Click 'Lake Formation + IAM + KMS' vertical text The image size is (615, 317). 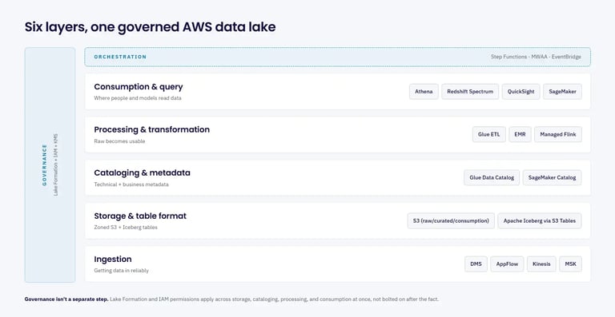(56, 164)
